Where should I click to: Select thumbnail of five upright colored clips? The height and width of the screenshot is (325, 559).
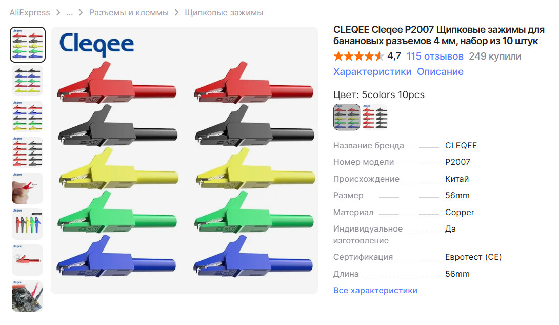[28, 224]
